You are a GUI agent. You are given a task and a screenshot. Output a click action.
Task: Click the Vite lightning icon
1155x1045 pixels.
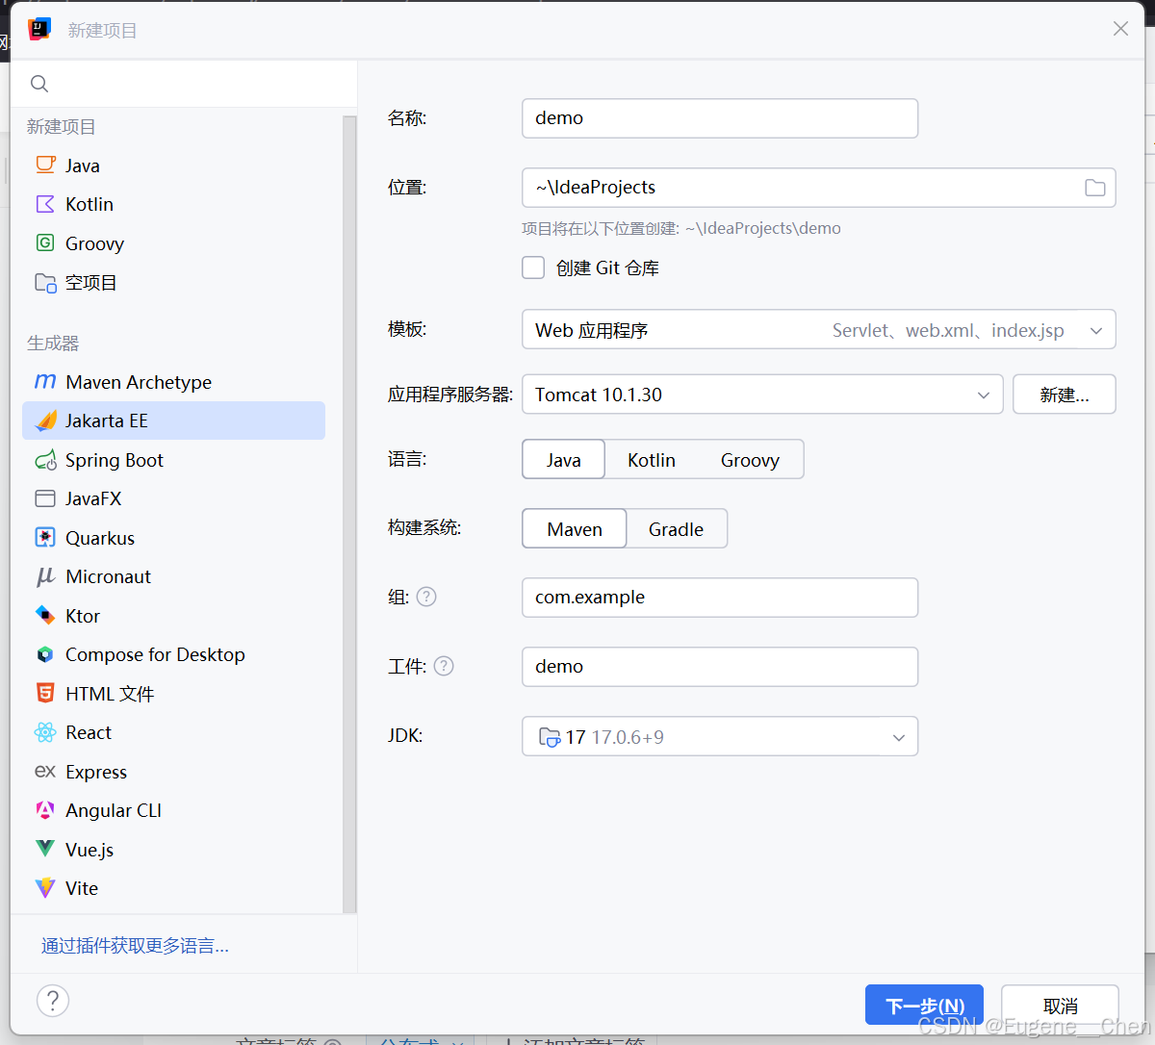[45, 887]
